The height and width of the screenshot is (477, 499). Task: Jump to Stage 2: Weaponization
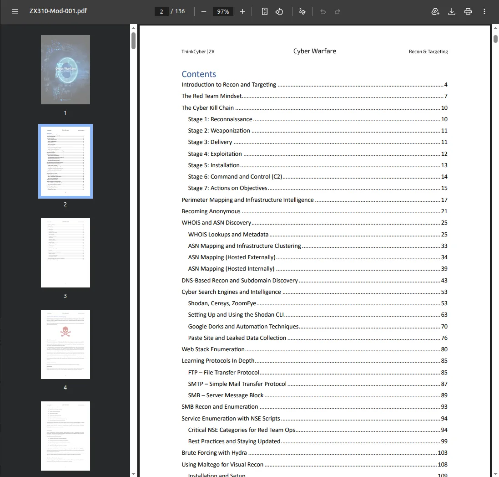tap(318, 131)
